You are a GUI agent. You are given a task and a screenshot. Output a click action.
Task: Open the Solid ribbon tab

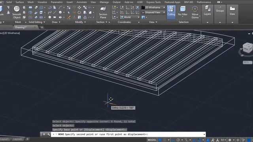9,2
